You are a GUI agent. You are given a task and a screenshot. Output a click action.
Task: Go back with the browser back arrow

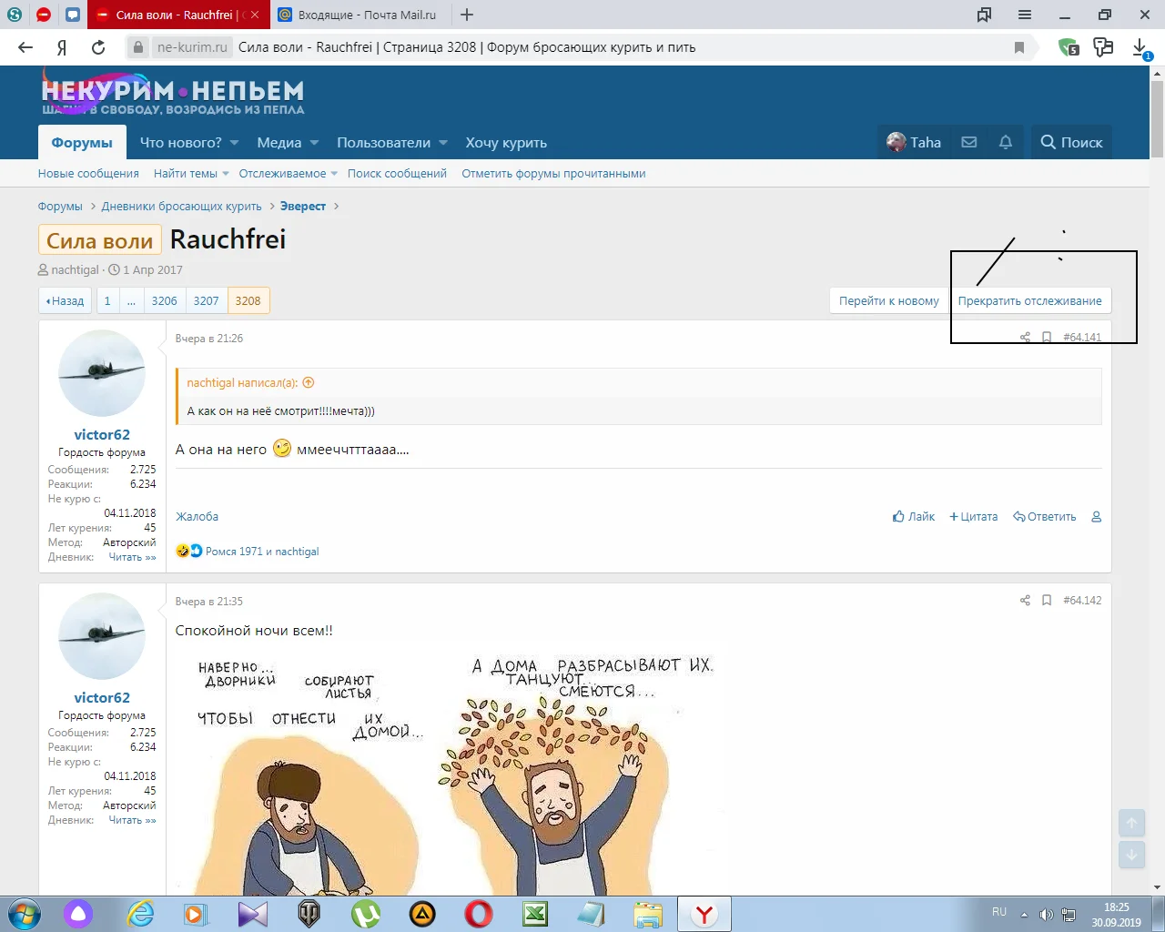coord(25,47)
